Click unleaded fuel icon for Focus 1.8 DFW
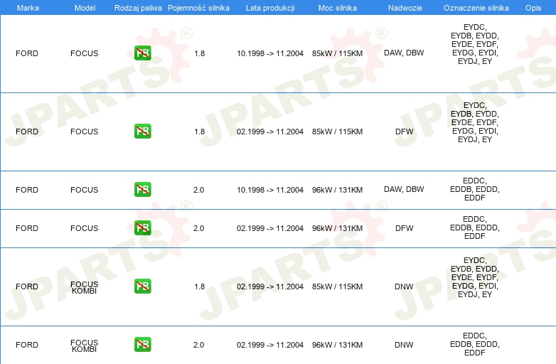 142,131
